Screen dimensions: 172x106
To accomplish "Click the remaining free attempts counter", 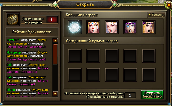I will (x=130, y=95).
